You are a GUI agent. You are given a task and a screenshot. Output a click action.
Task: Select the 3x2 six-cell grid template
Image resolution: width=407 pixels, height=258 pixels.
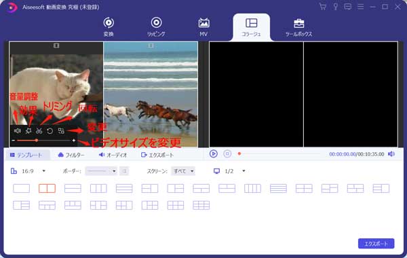click(176, 205)
